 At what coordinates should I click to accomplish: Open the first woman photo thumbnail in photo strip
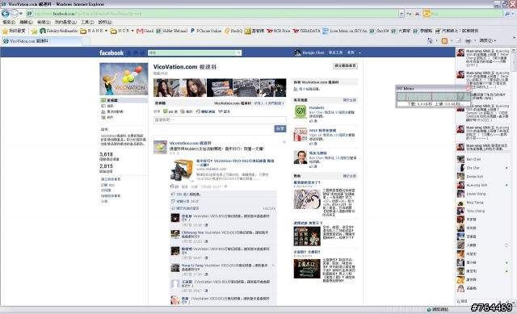(x=166, y=88)
